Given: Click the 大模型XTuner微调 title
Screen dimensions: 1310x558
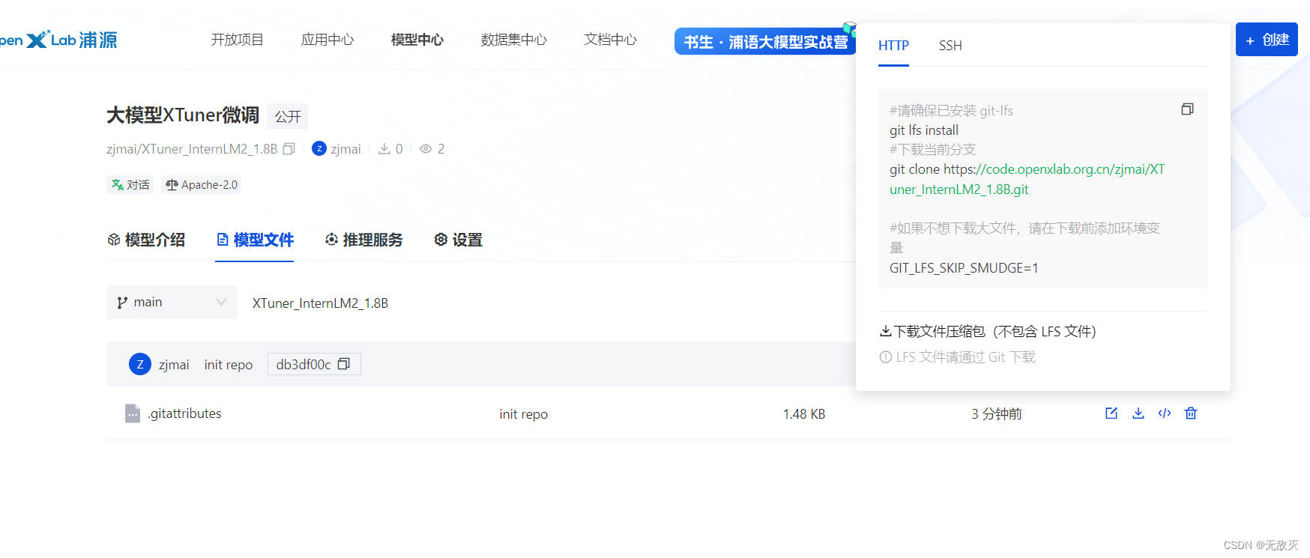Looking at the screenshot, I should [x=183, y=115].
